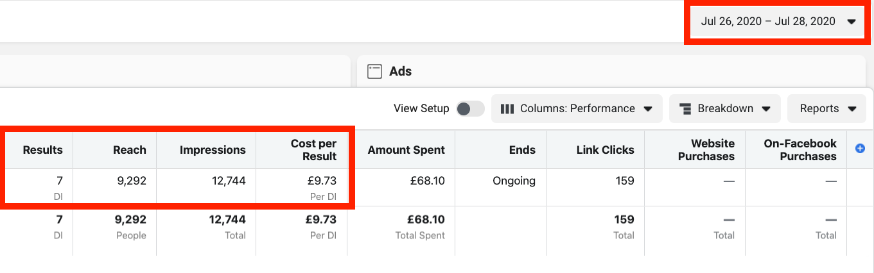Click the Breakdown hierarchy icon
Screen dimensions: 874x273
[685, 109]
